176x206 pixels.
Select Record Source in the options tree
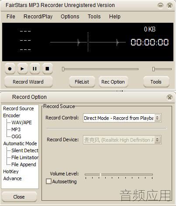point(18,108)
